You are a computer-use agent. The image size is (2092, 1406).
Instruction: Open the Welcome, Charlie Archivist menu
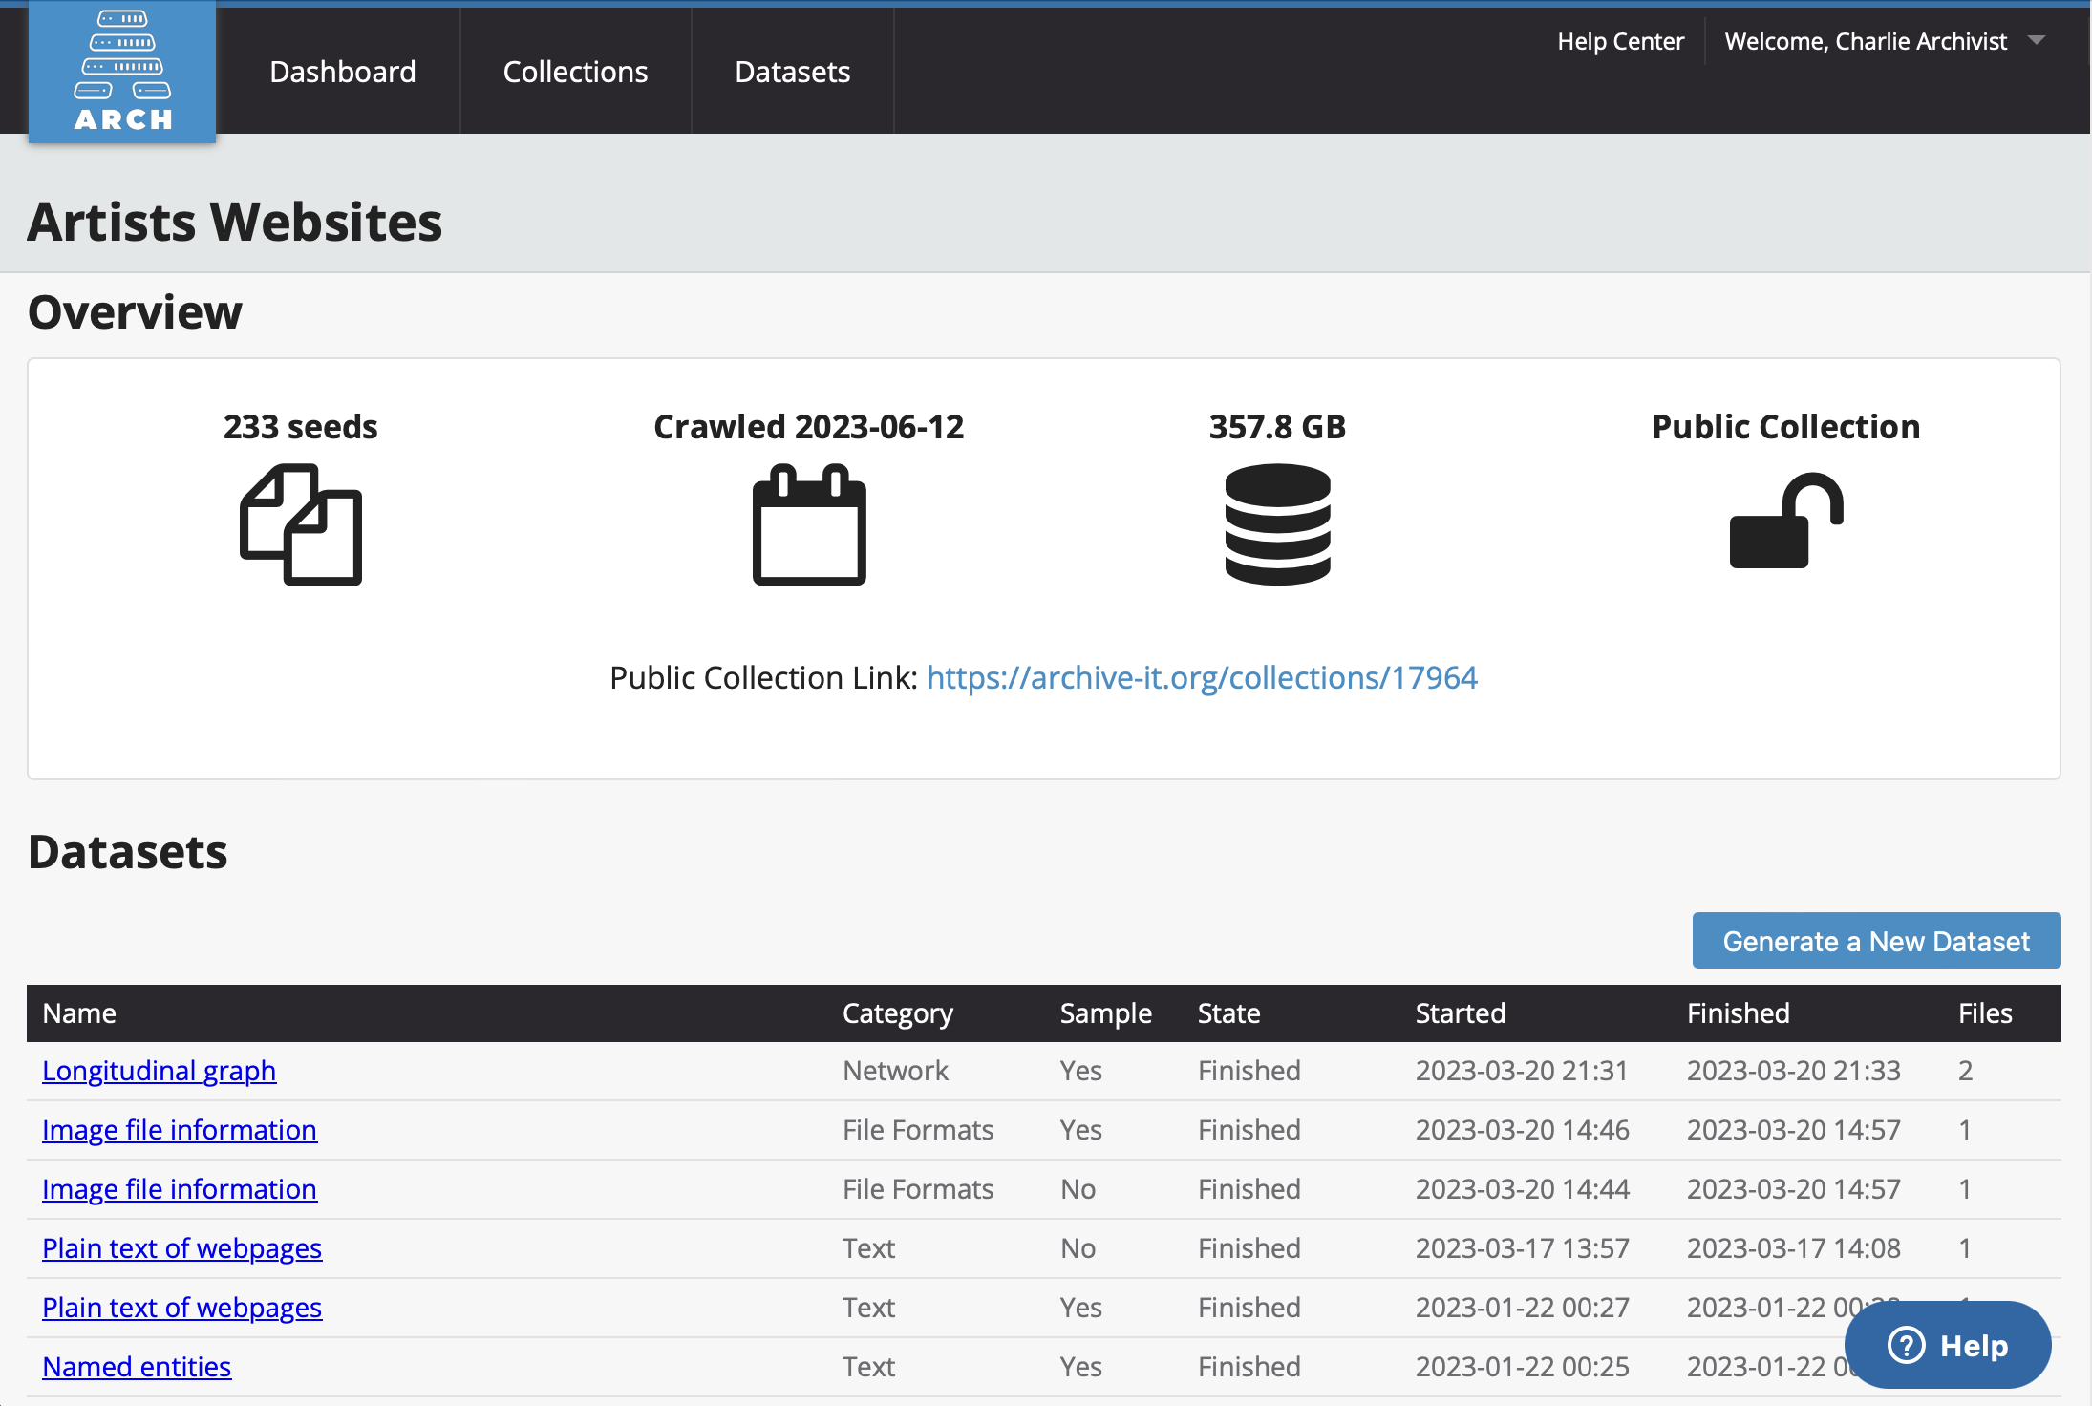[x=1865, y=41]
